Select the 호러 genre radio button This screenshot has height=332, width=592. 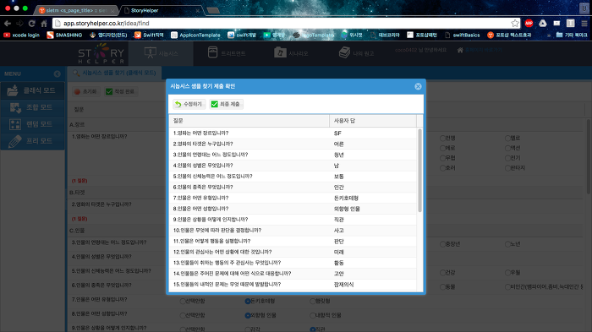(x=442, y=168)
